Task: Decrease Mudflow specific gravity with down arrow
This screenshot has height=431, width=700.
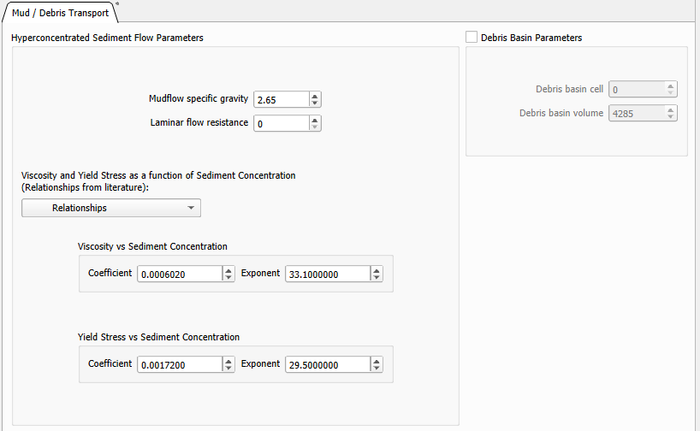Action: pos(315,103)
